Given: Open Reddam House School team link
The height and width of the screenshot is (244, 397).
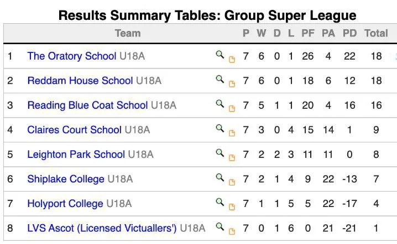Looking at the screenshot, I should pos(80,81).
